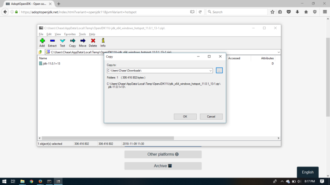
Task: Click the browse (...) button
Action: click(220, 71)
